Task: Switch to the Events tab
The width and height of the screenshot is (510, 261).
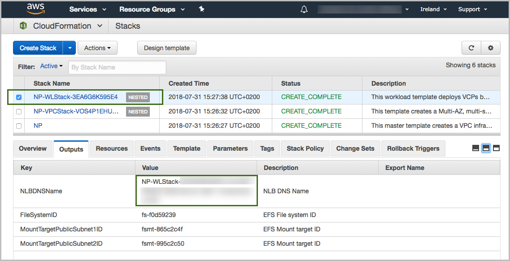Action: (150, 148)
